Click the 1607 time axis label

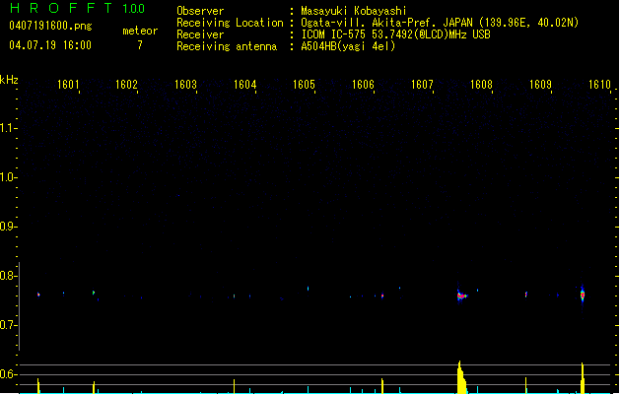tap(422, 85)
